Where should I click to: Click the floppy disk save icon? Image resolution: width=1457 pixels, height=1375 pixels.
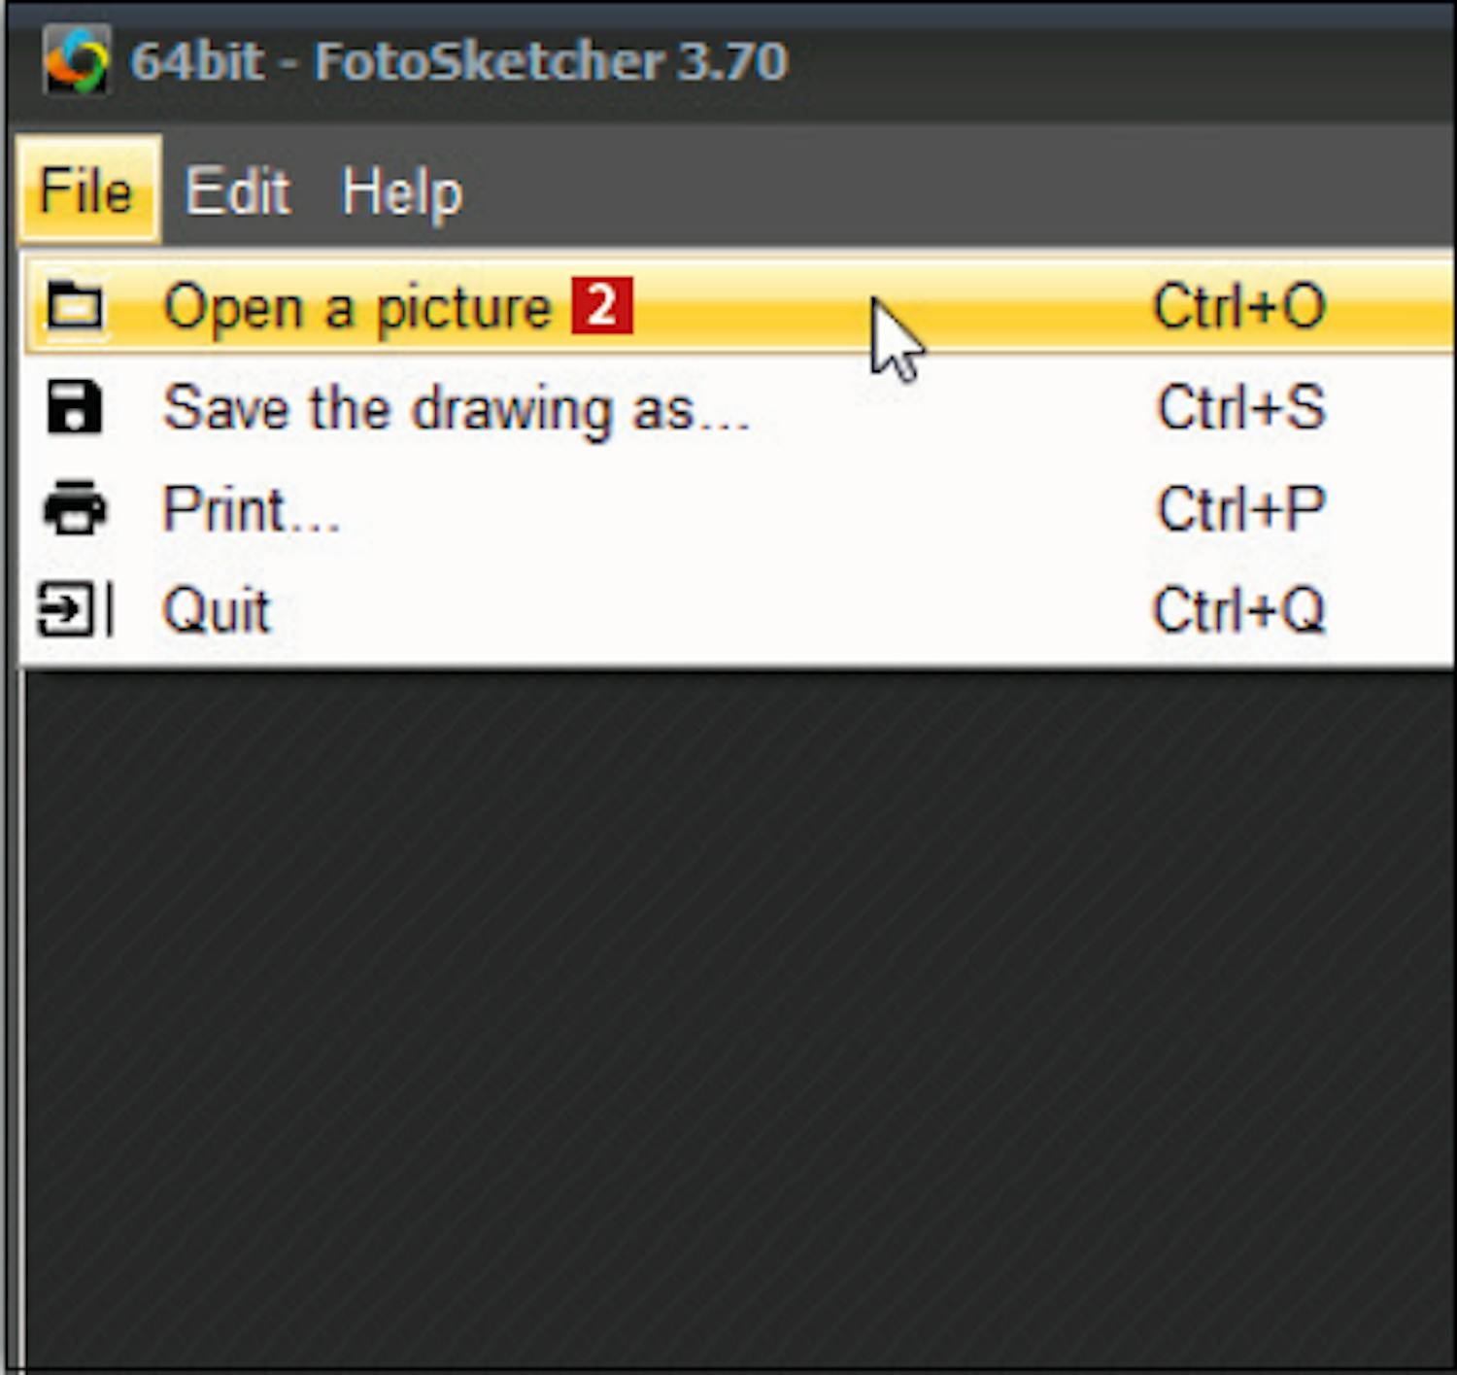tap(74, 407)
